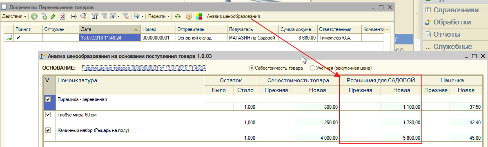Set date interval with (↔) icon
This screenshot has height=147, width=488.
coord(74,16)
